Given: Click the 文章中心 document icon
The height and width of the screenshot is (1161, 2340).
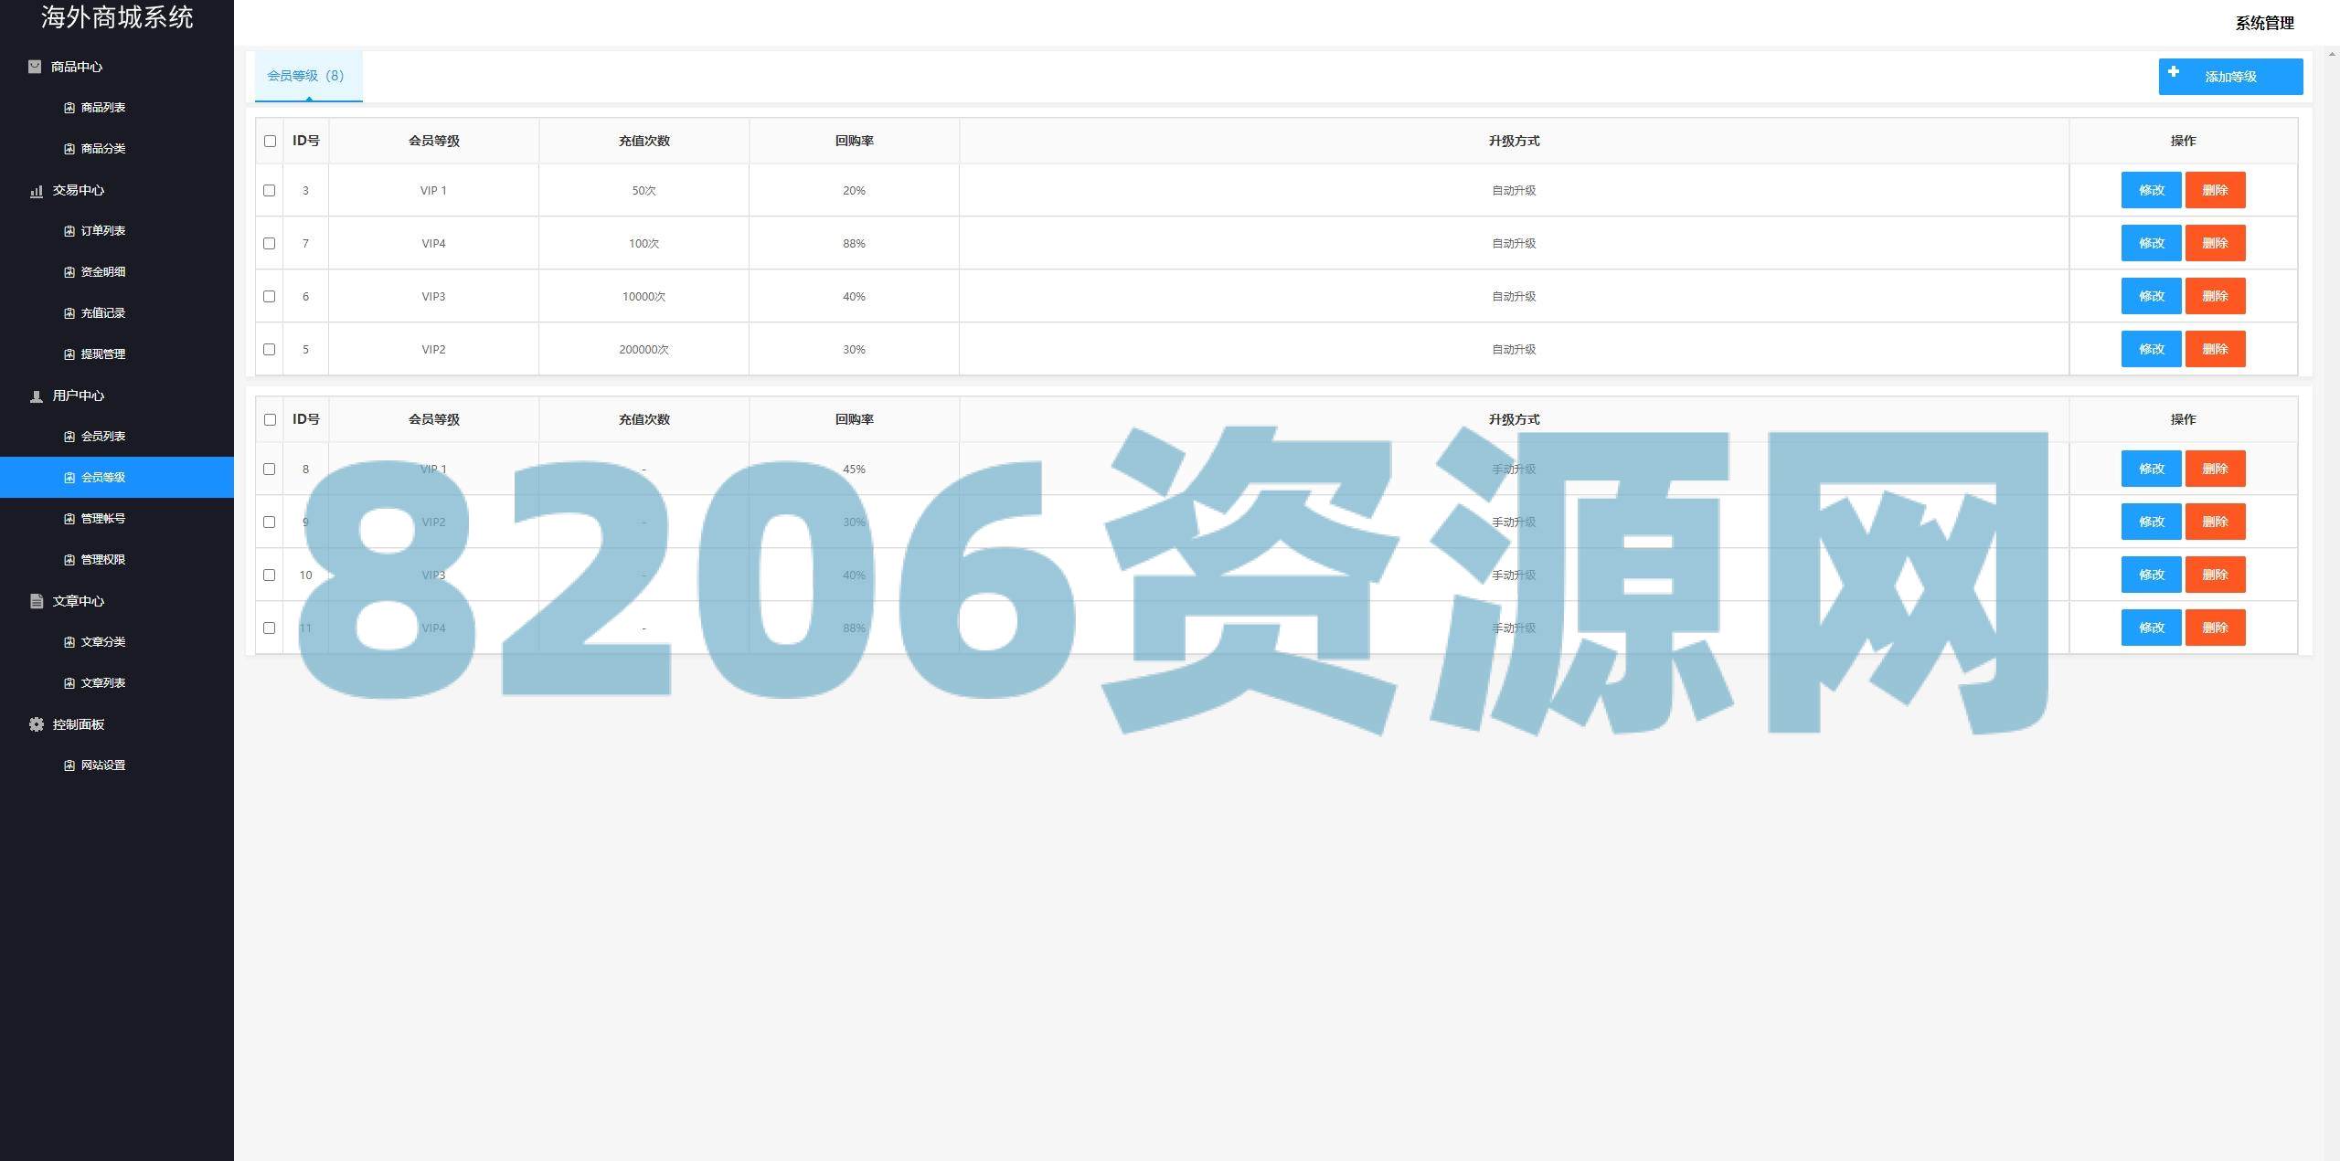Looking at the screenshot, I should [x=37, y=601].
